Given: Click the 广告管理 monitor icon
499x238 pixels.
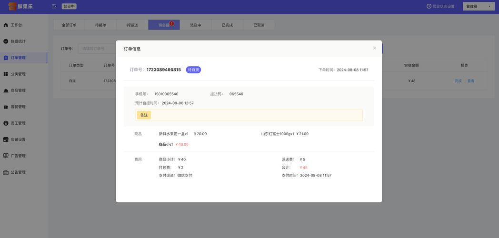Looking at the screenshot, I should [6, 156].
